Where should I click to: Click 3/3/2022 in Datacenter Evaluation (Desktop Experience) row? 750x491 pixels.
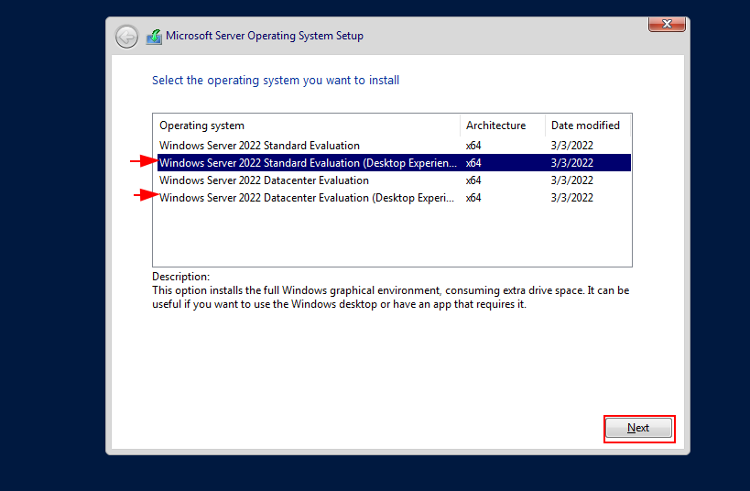[x=571, y=198]
